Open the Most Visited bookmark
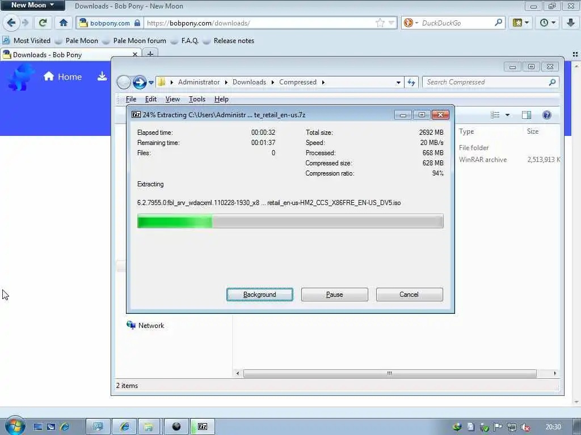This screenshot has height=435, width=581. coord(27,41)
